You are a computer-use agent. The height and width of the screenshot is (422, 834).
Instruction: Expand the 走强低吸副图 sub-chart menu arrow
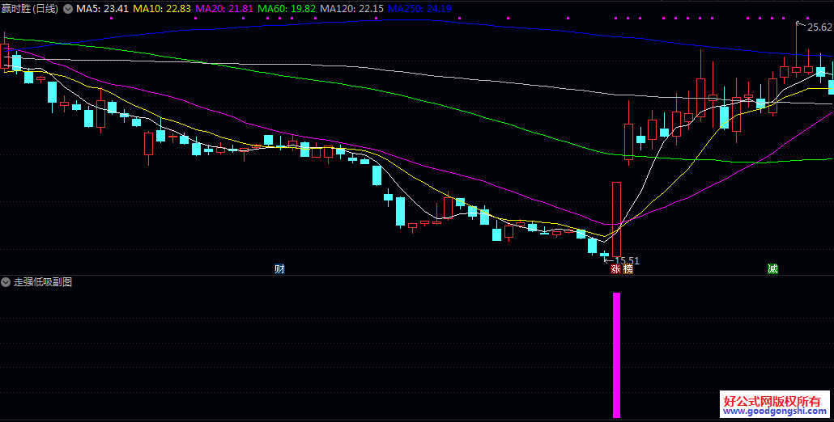pyautogui.click(x=6, y=282)
